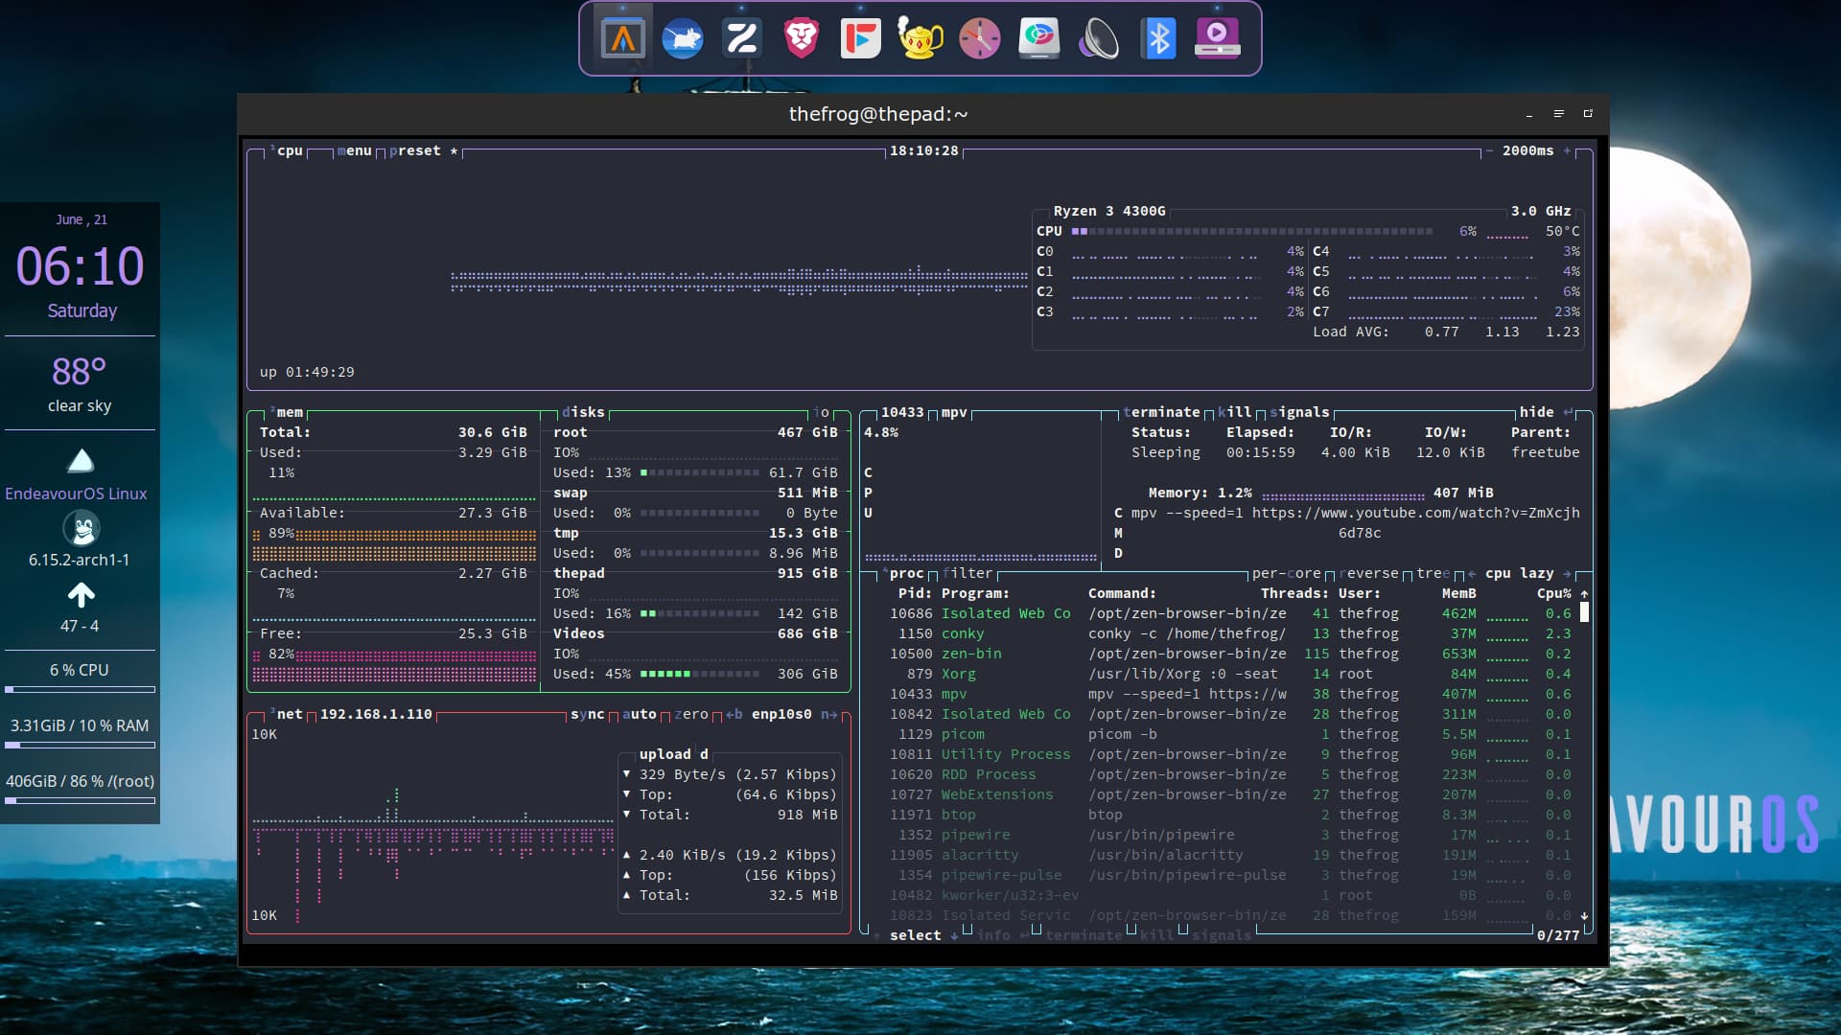Click the process list scrollbar thumb
The image size is (1841, 1035).
tap(1584, 612)
